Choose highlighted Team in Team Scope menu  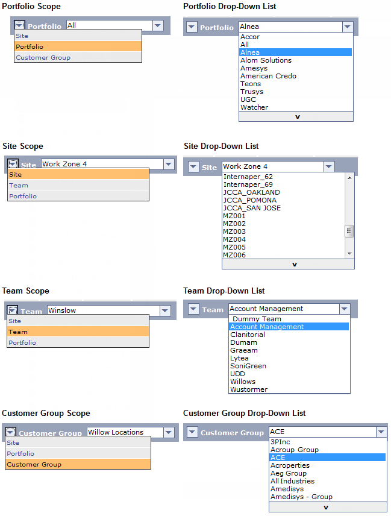tap(78, 332)
